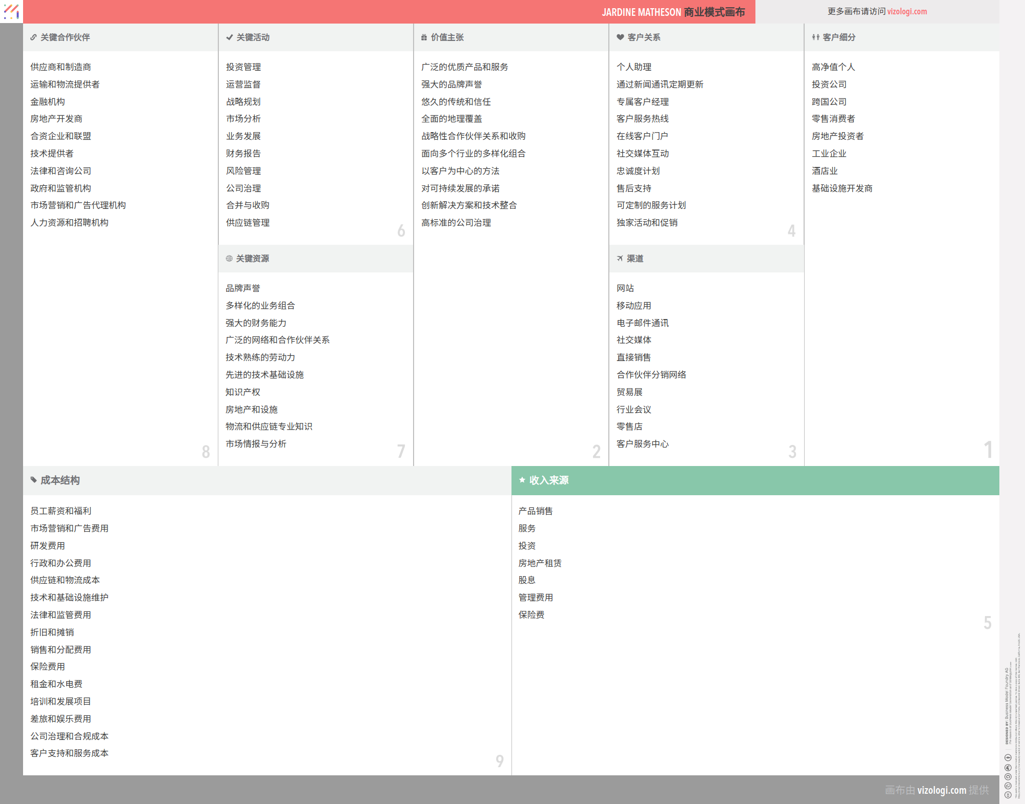Select the 投资管理 item under 关键活动
This screenshot has height=804, width=1025.
coord(243,67)
